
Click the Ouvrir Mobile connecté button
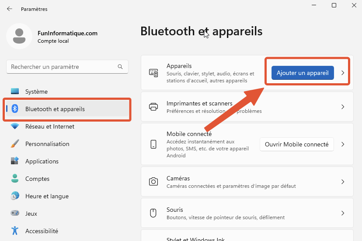pos(297,144)
